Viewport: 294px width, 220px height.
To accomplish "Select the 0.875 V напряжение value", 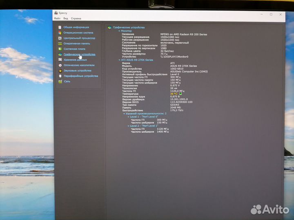I will click(175, 85).
